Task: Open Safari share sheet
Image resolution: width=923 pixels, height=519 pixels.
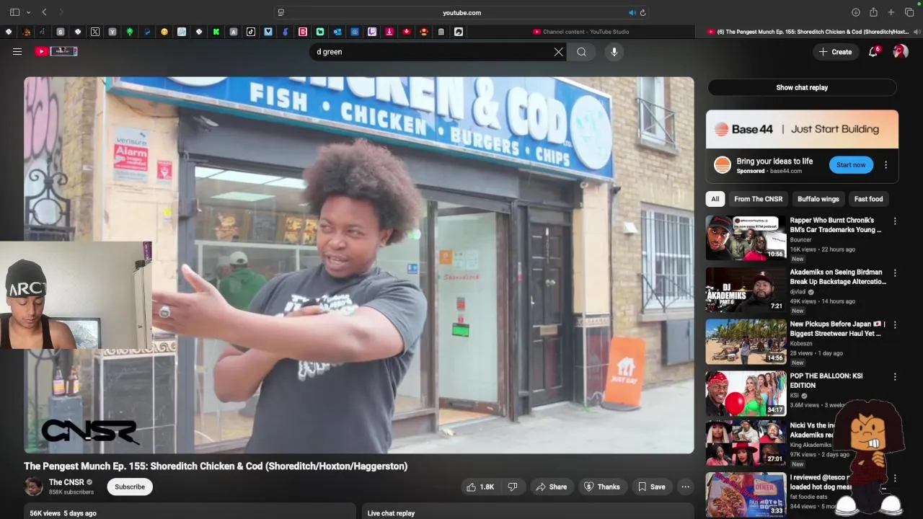Action: (x=873, y=12)
